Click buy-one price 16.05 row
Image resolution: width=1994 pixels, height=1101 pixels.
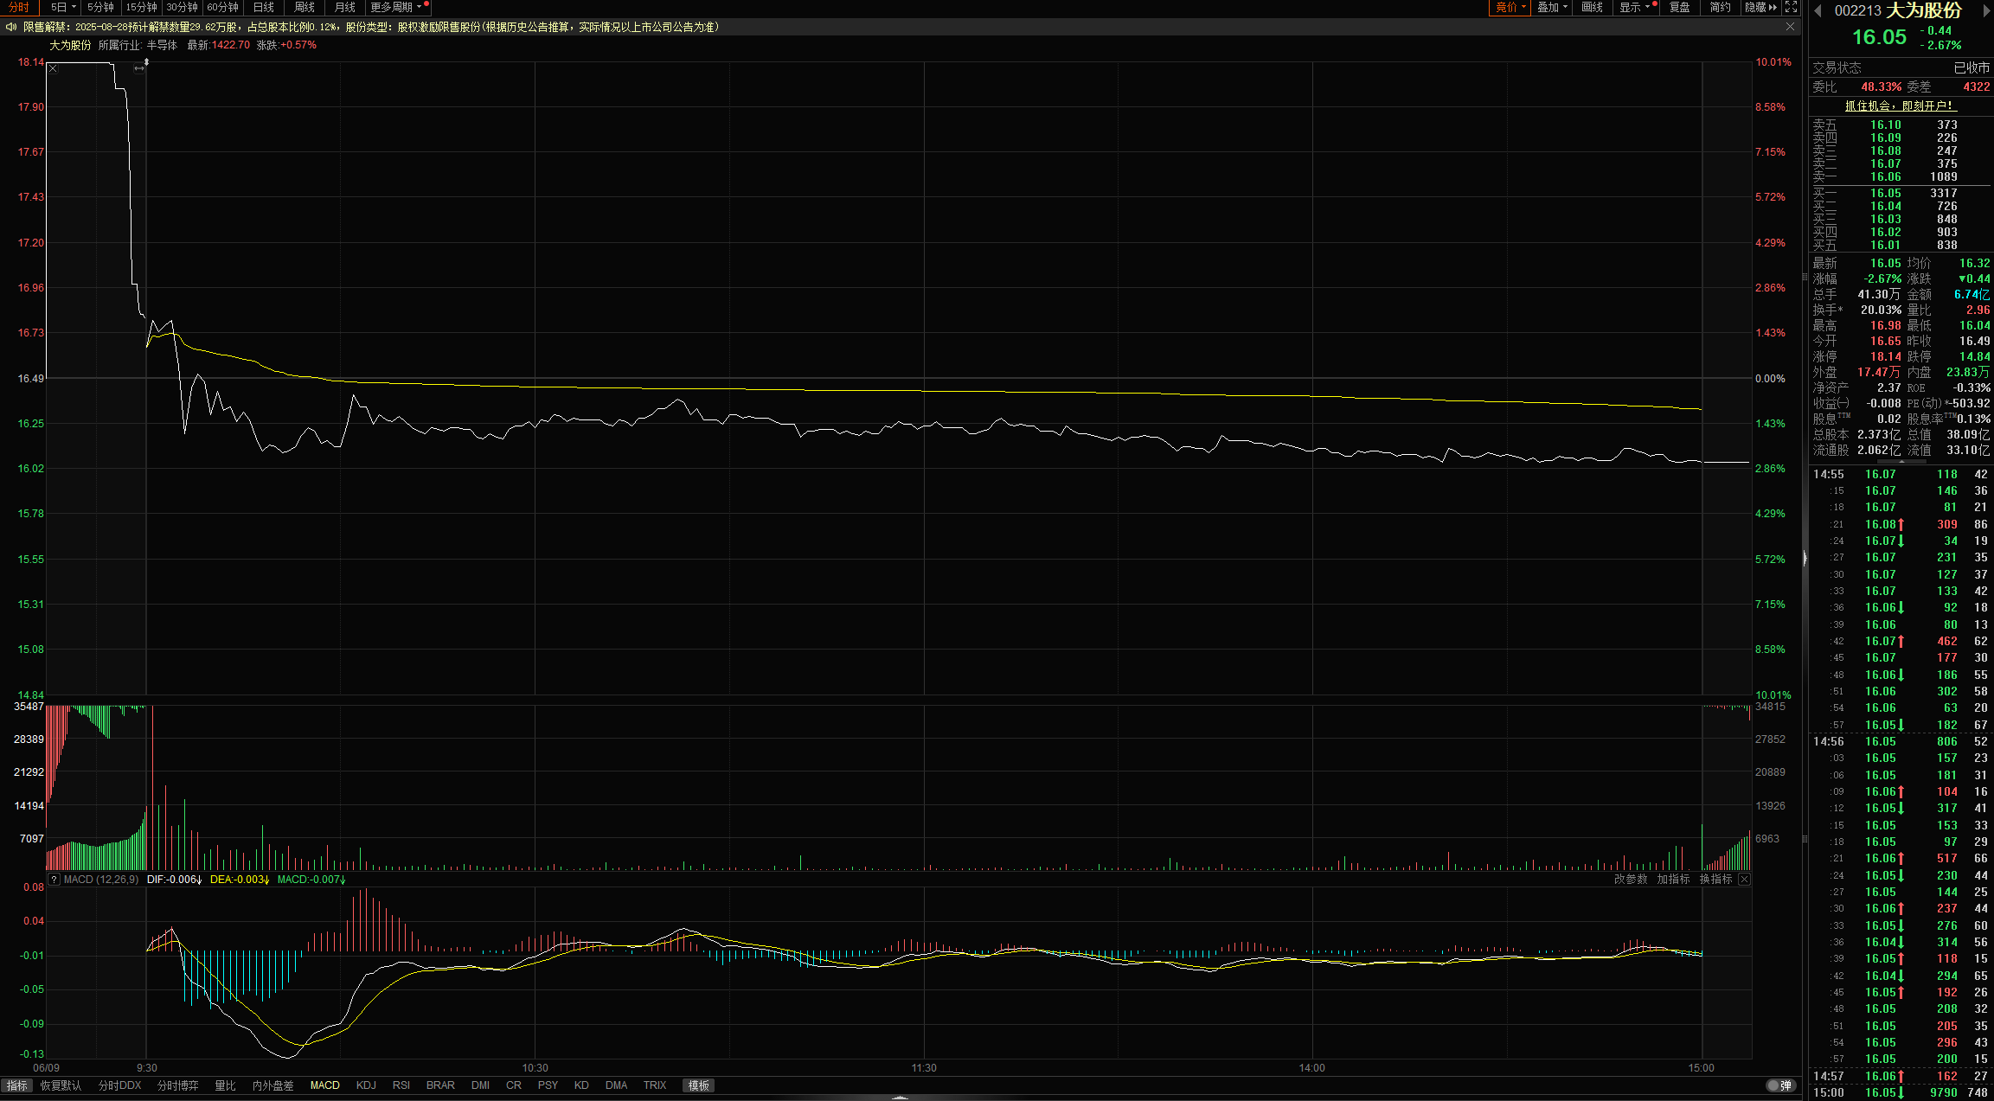[x=1901, y=193]
